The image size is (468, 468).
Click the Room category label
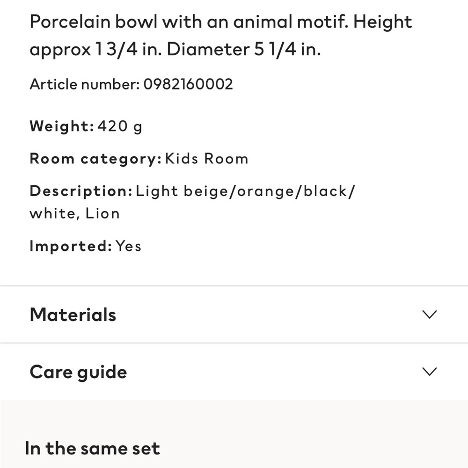coord(96,159)
